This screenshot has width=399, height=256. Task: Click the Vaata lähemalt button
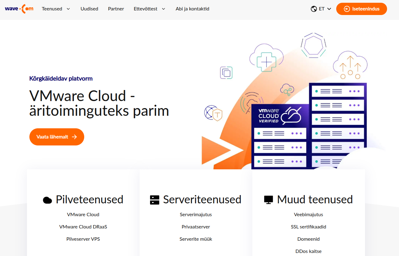pyautogui.click(x=57, y=137)
